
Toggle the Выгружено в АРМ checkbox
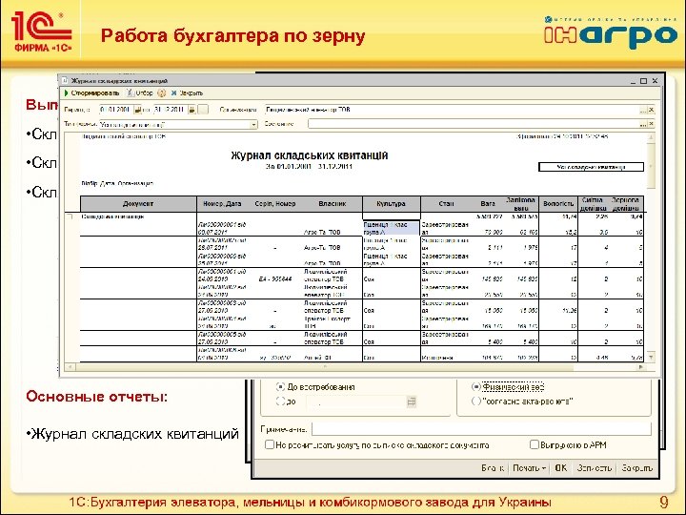click(x=535, y=445)
